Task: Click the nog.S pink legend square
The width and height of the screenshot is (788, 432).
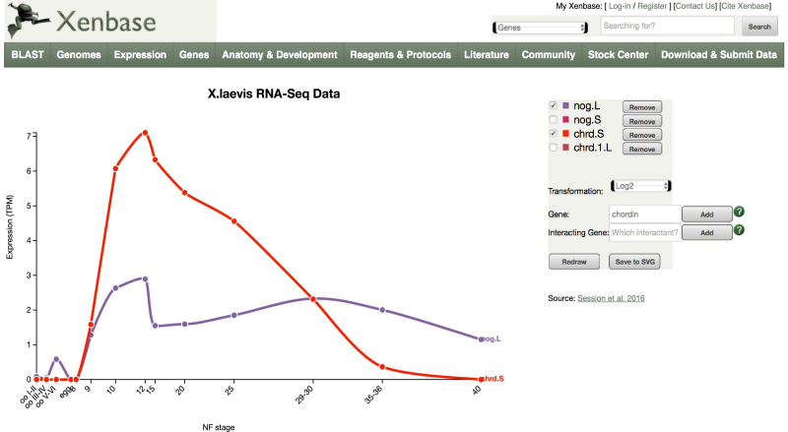Action: pyautogui.click(x=564, y=119)
